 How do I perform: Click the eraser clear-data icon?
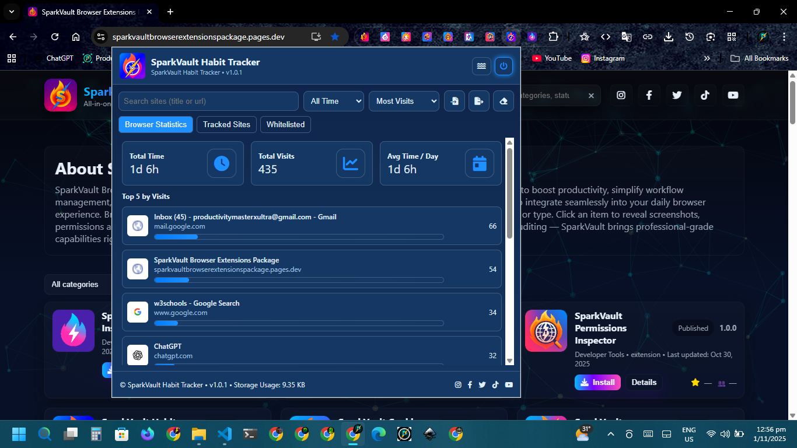pos(504,101)
